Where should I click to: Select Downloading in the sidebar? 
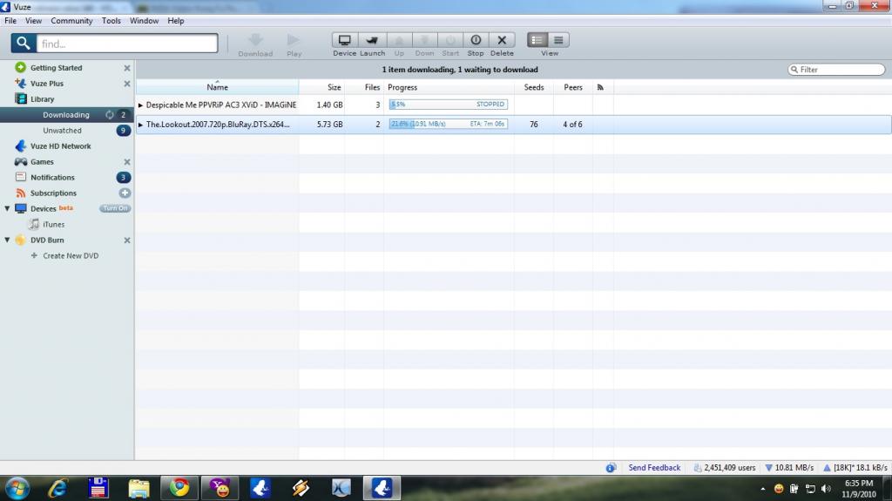[x=66, y=115]
